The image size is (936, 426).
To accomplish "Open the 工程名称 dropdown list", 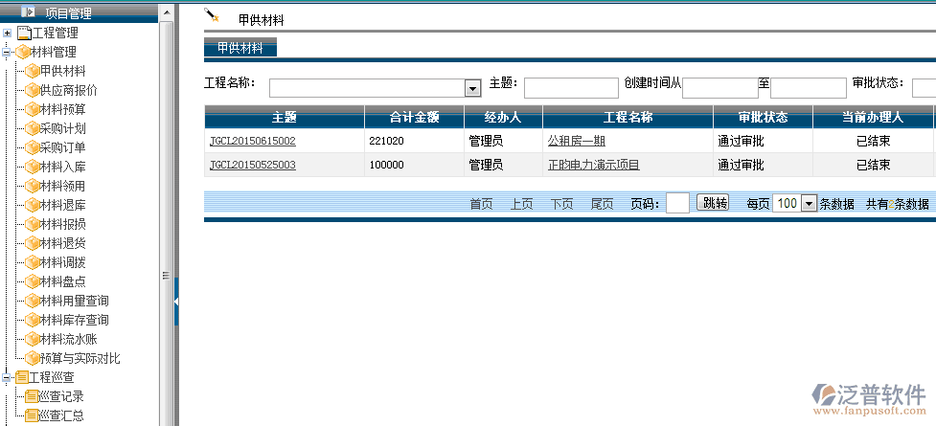I will point(472,88).
